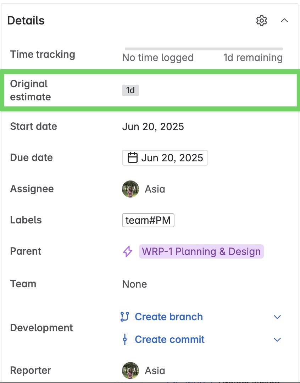Edit the Start date Jun 20, 2025

click(x=153, y=127)
